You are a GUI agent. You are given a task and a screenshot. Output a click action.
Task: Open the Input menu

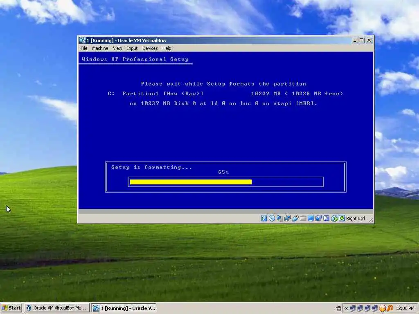pyautogui.click(x=132, y=48)
